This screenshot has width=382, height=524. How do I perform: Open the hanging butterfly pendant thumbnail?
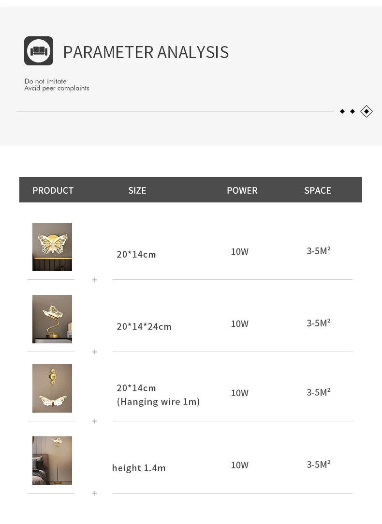click(x=52, y=388)
